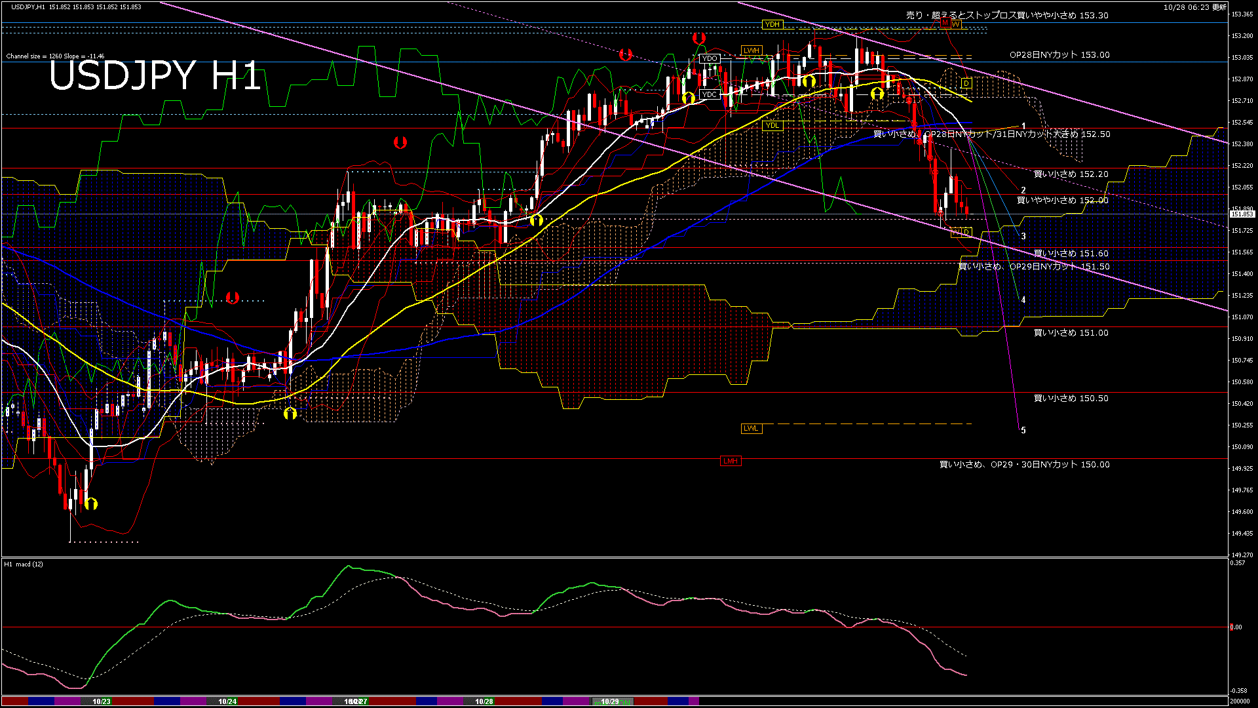Image resolution: width=1258 pixels, height=708 pixels.
Task: Select the YDO label box
Action: pos(709,59)
